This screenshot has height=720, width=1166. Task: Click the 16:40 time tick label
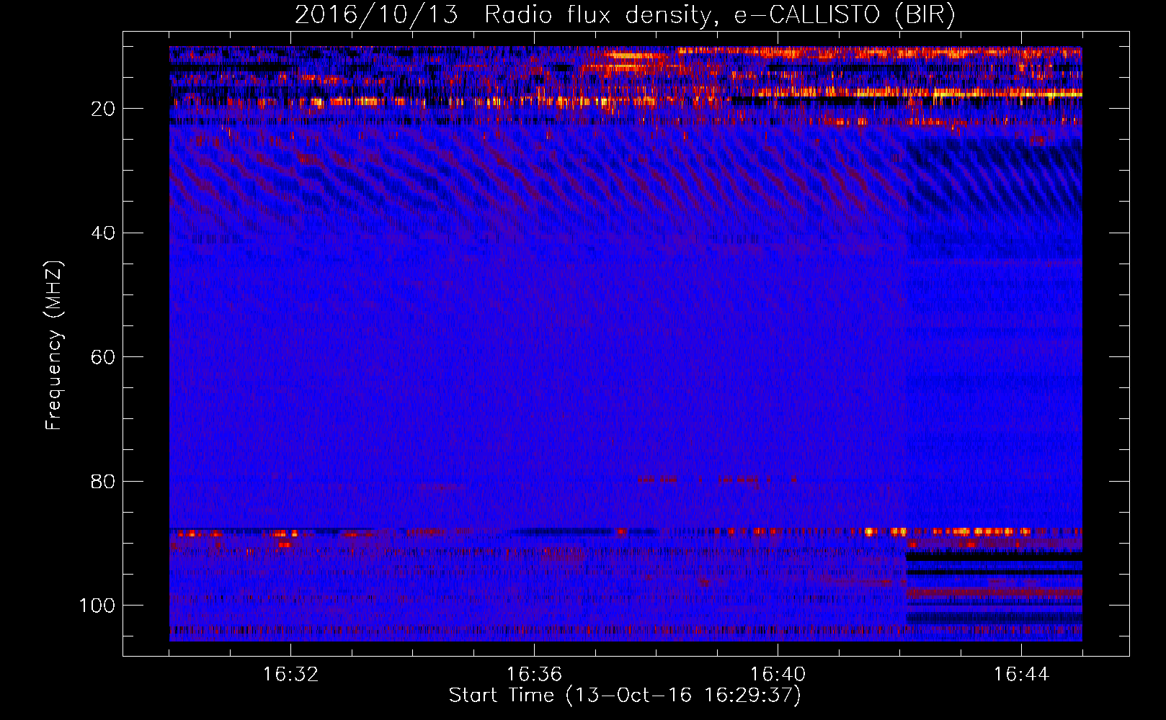[778, 675]
